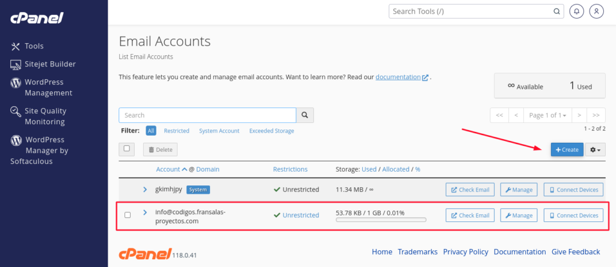Open the Privacy Policy footer link
616x267 pixels.
[x=466, y=252]
